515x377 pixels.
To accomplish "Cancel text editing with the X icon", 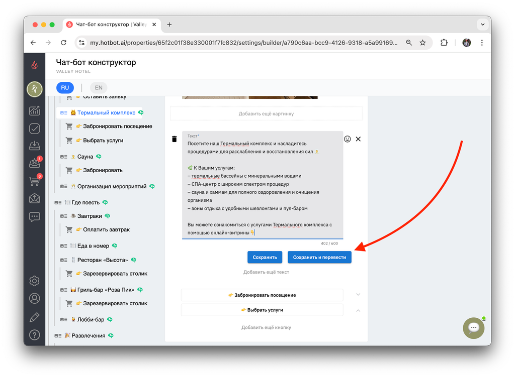I will tap(358, 139).
